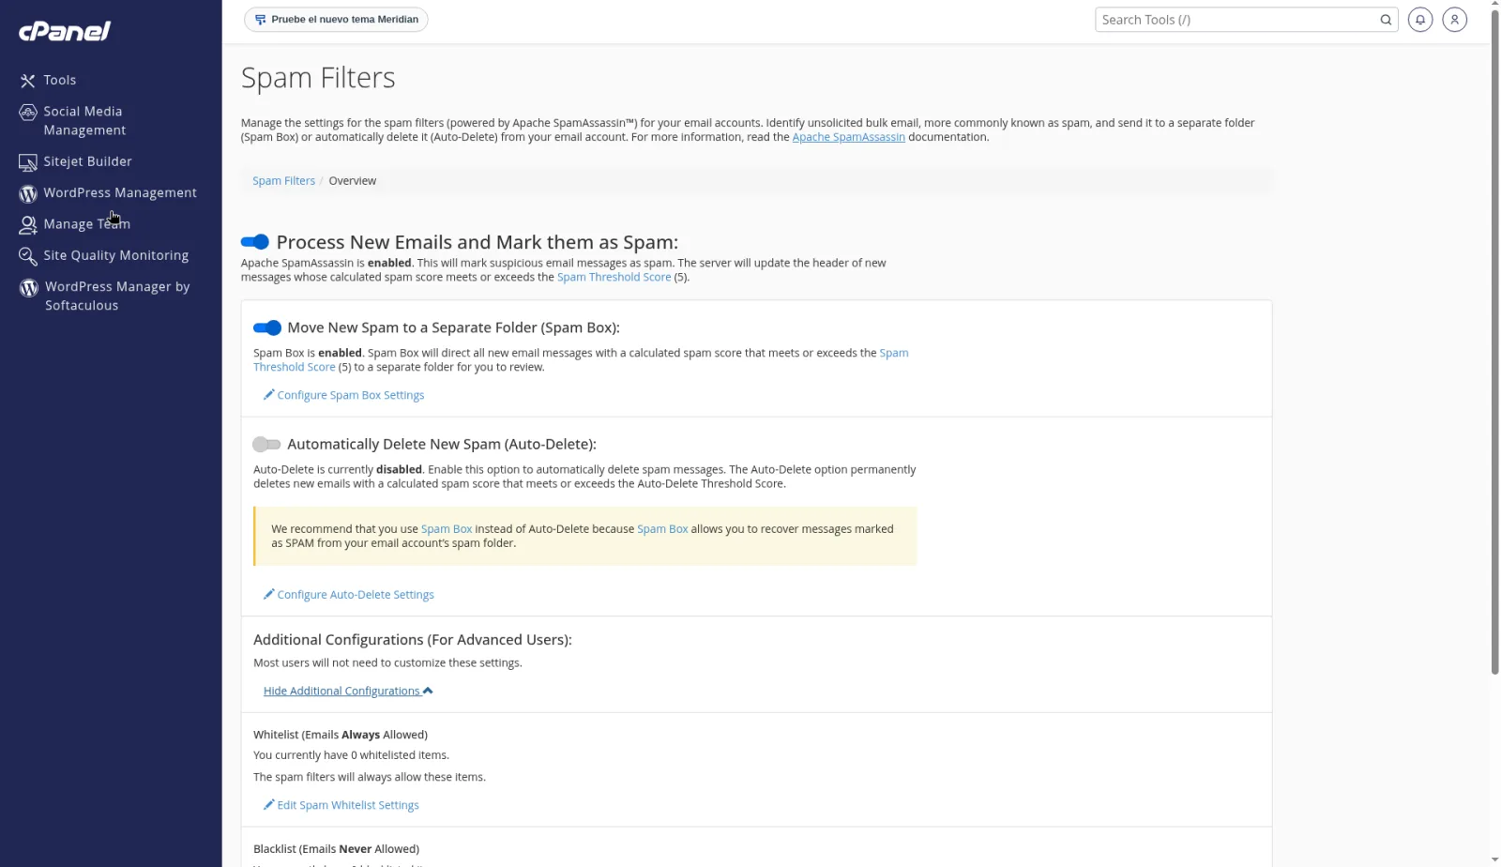
Task: Collapse Hide Additional Configurations
Action: [348, 691]
